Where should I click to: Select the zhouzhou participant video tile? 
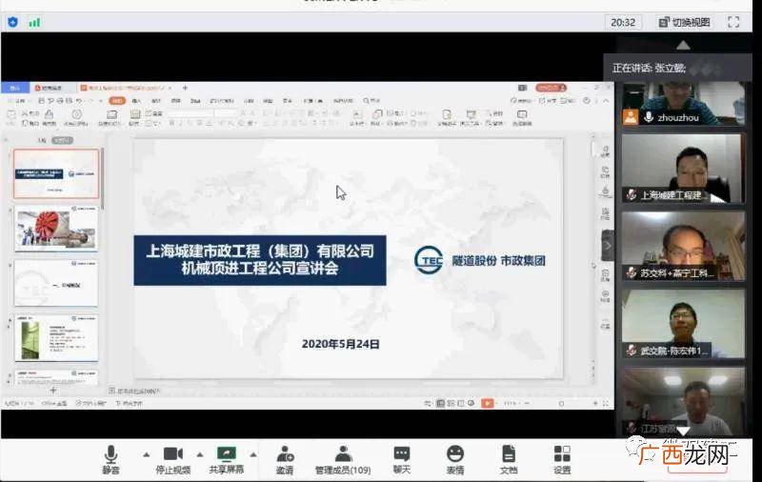[x=683, y=104]
